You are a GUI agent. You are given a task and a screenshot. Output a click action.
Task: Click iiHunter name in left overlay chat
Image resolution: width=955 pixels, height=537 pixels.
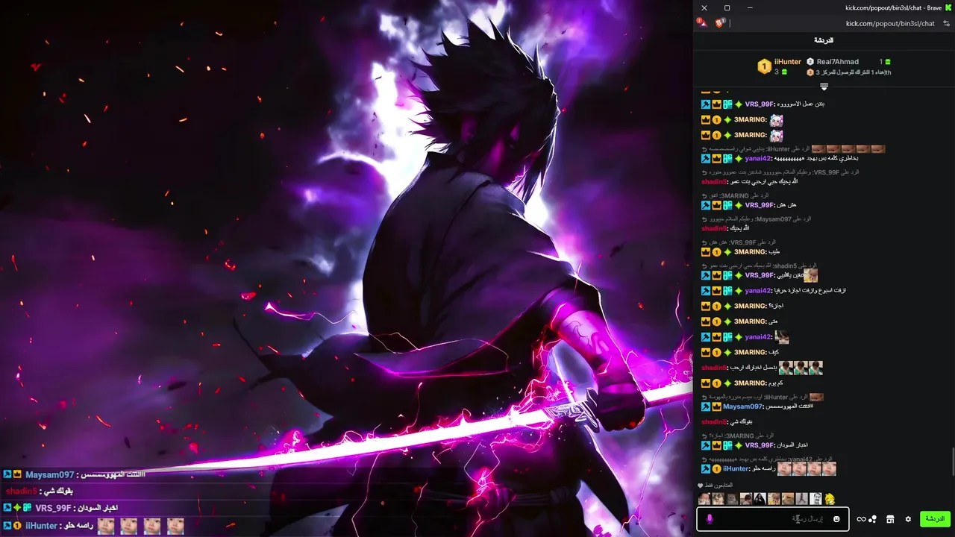tap(42, 526)
